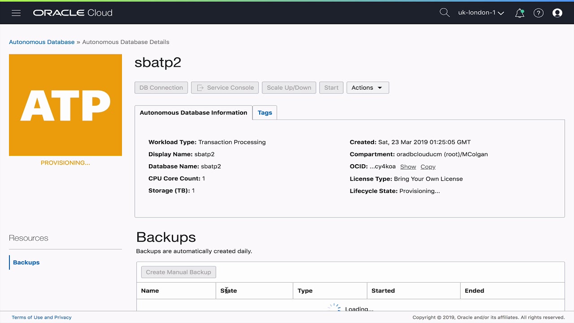Click the Workload Type Transaction Processing text
The height and width of the screenshot is (323, 574).
coord(207,142)
